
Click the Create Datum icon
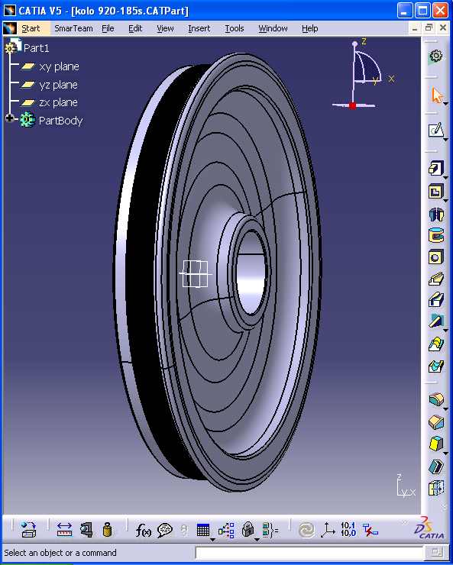(370, 530)
